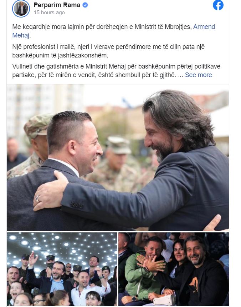Image resolution: width=241 pixels, height=307 pixels.
Task: Follow the Armend Mehaj tagged link
Action: point(204,27)
